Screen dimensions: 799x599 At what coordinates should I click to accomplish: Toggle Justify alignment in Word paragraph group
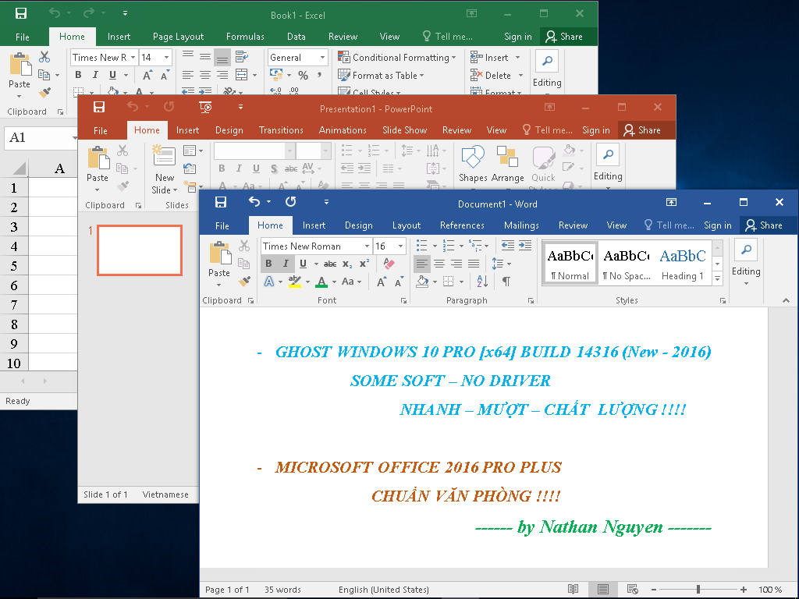coord(474,264)
